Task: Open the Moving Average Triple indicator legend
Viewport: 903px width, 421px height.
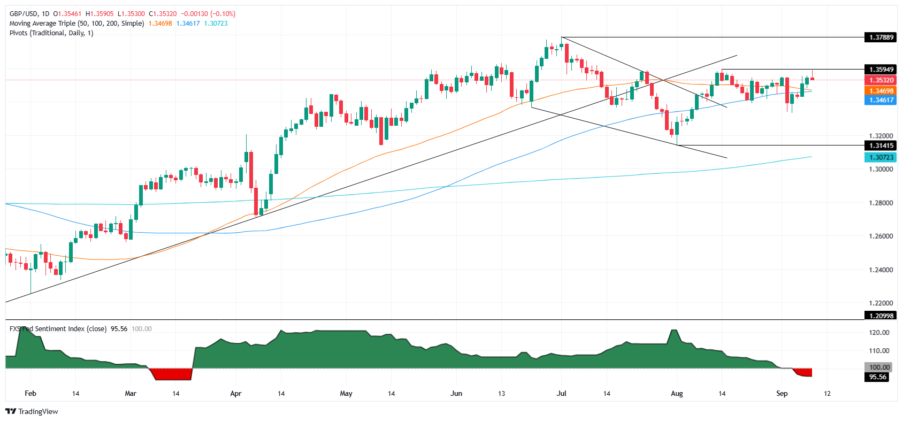Action: [76, 23]
